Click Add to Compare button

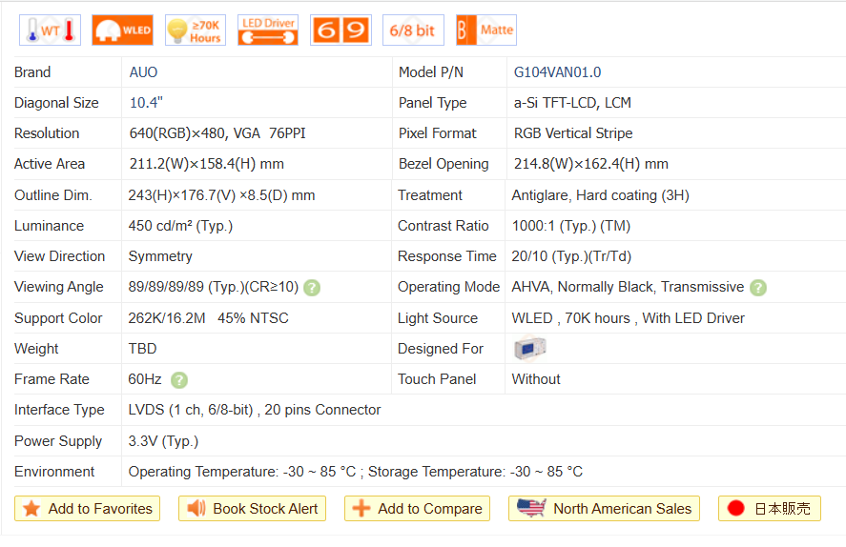tap(418, 509)
